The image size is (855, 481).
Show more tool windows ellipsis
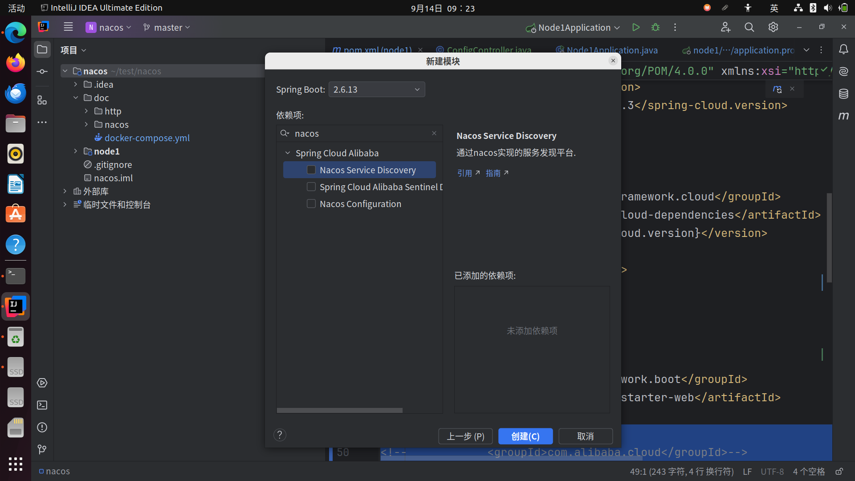42,122
